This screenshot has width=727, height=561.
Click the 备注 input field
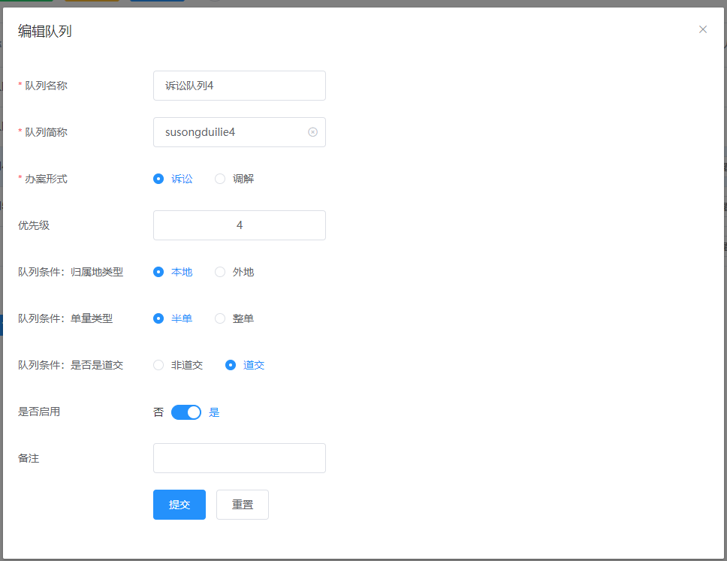point(240,458)
